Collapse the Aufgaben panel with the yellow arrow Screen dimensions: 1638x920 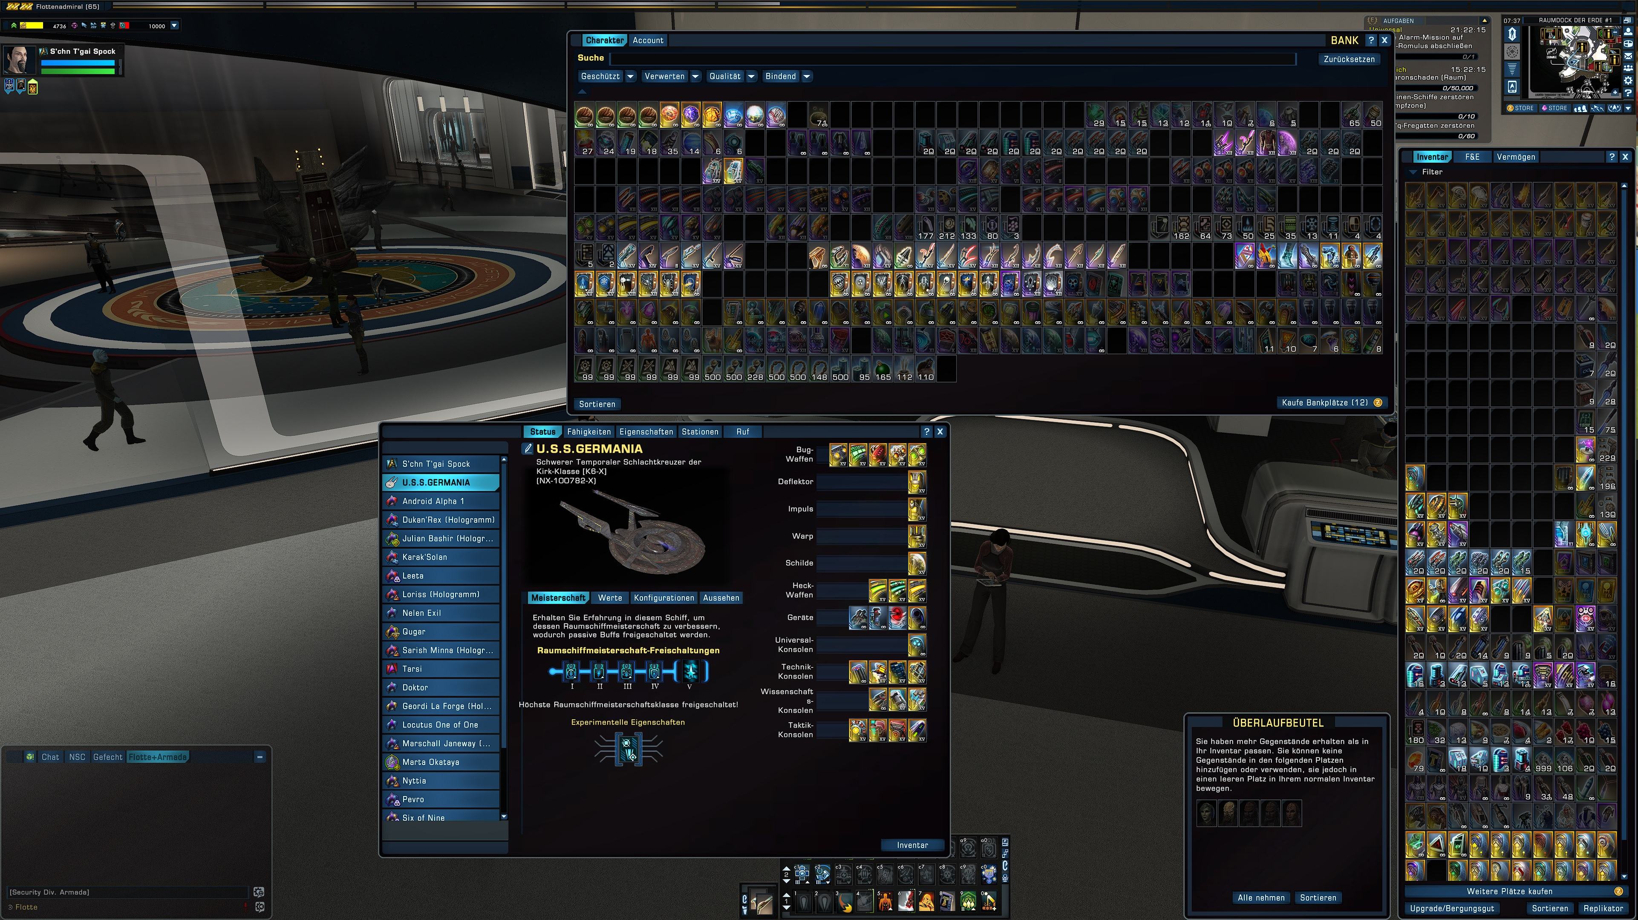tap(1484, 20)
